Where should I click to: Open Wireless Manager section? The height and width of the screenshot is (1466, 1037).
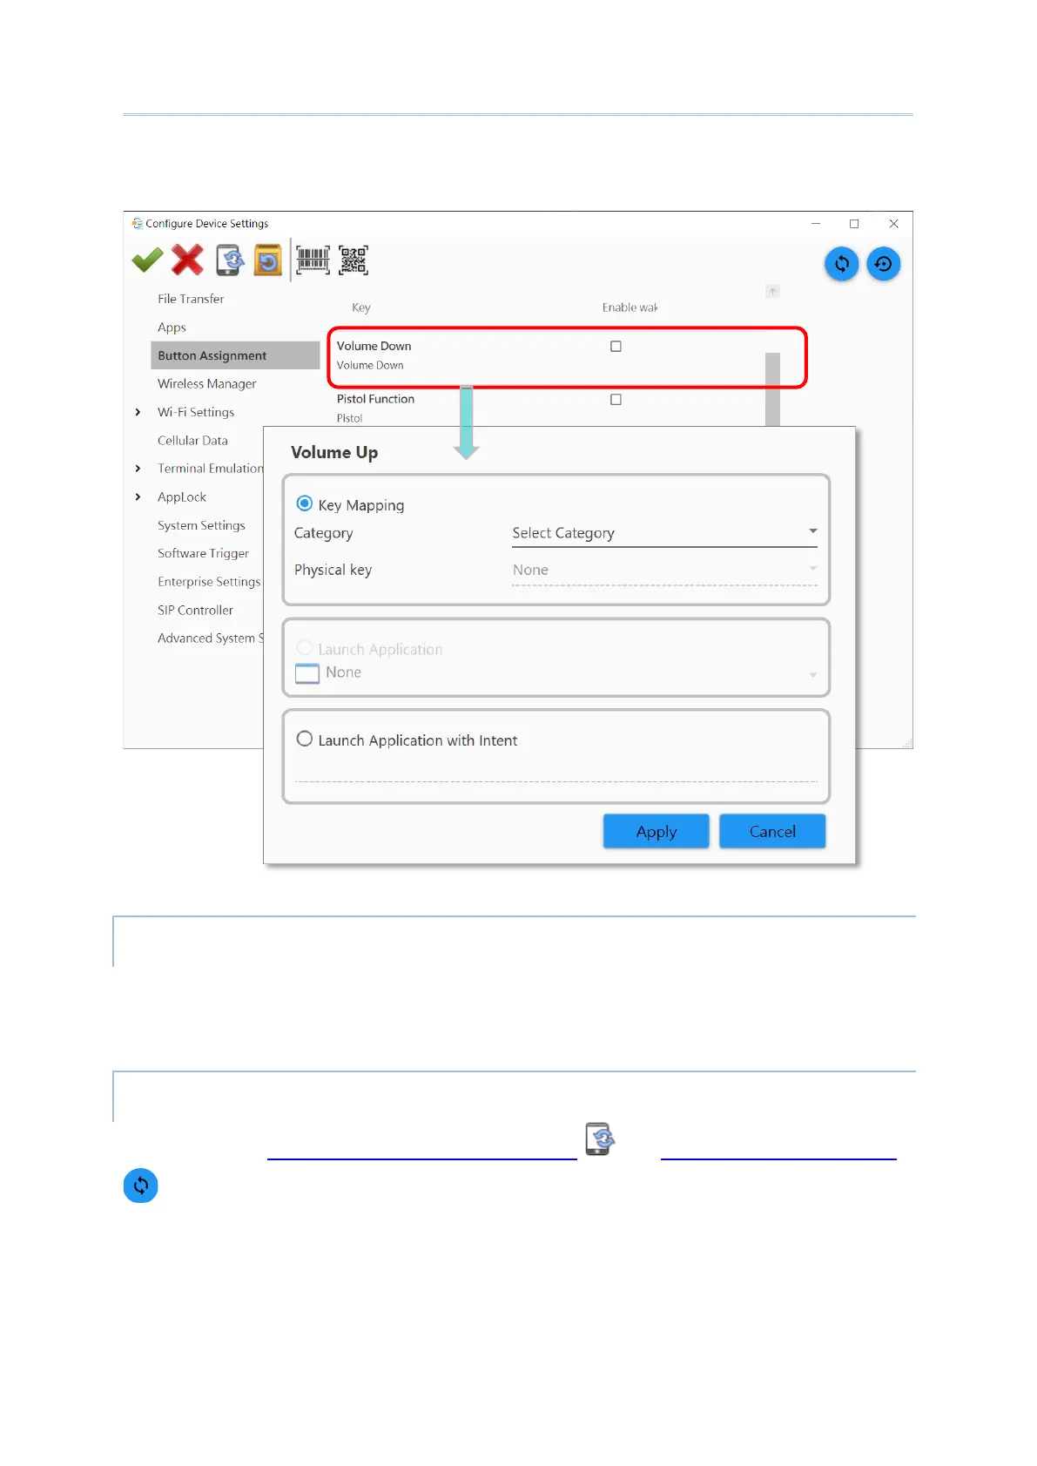pos(207,384)
